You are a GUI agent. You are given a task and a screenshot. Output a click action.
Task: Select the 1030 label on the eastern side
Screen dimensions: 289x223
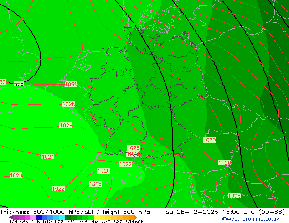pos(209,140)
